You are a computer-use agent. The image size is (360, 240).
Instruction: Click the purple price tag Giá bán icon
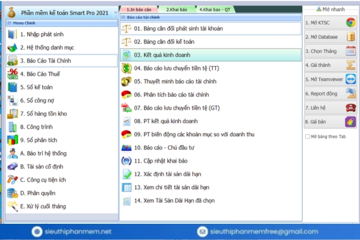350,121
